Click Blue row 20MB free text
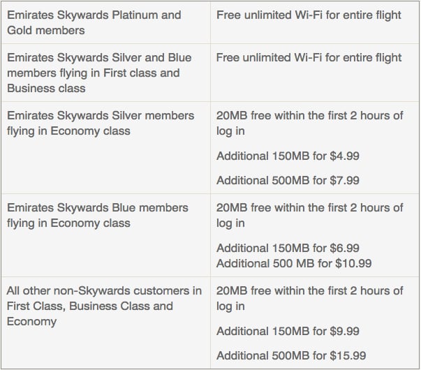The image size is (421, 370). (309, 215)
